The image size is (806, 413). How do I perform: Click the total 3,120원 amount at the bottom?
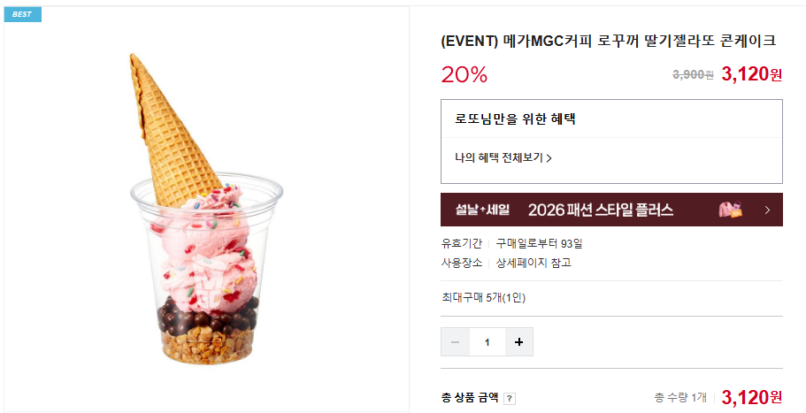(x=752, y=397)
